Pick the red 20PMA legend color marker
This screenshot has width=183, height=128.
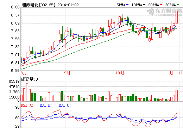coord(161,5)
